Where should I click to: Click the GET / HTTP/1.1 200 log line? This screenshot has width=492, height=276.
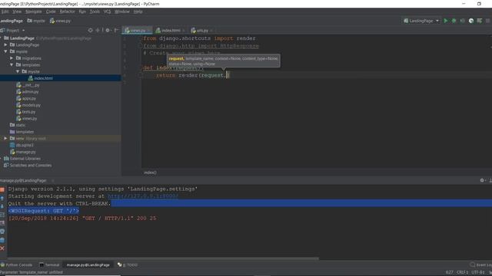[82, 218]
